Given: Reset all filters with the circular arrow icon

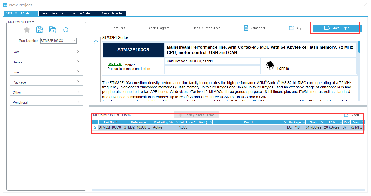Looking at the screenshot, I should (x=66, y=30).
